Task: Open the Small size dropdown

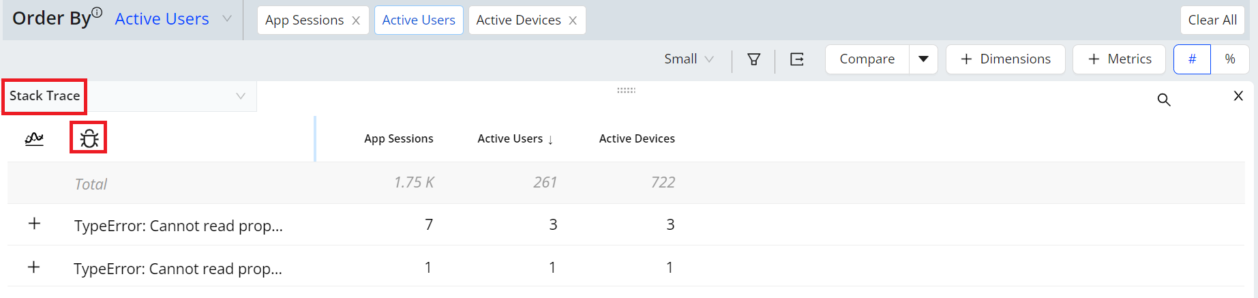Action: coord(689,59)
